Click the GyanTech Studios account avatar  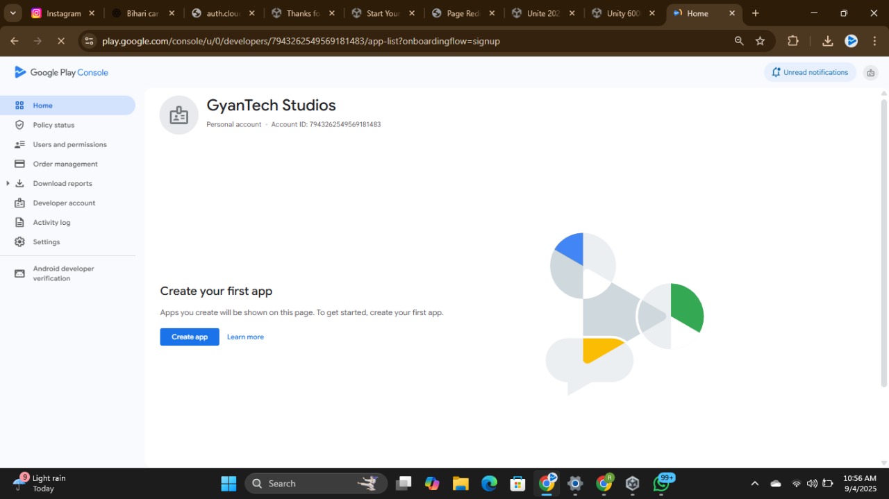[179, 115]
